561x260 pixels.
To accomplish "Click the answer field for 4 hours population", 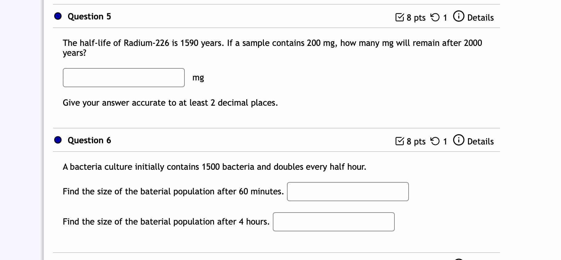I will [x=334, y=222].
